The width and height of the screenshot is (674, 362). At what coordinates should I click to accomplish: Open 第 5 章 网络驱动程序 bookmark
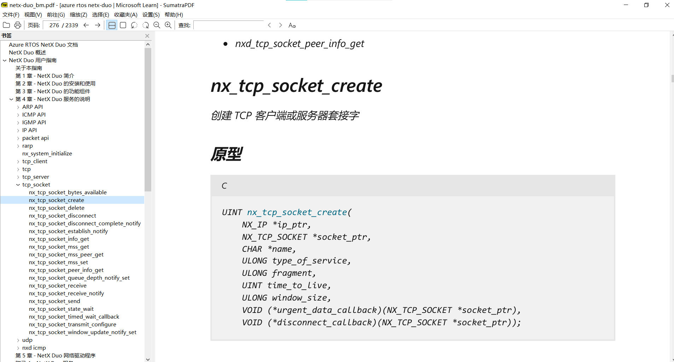[x=55, y=356]
